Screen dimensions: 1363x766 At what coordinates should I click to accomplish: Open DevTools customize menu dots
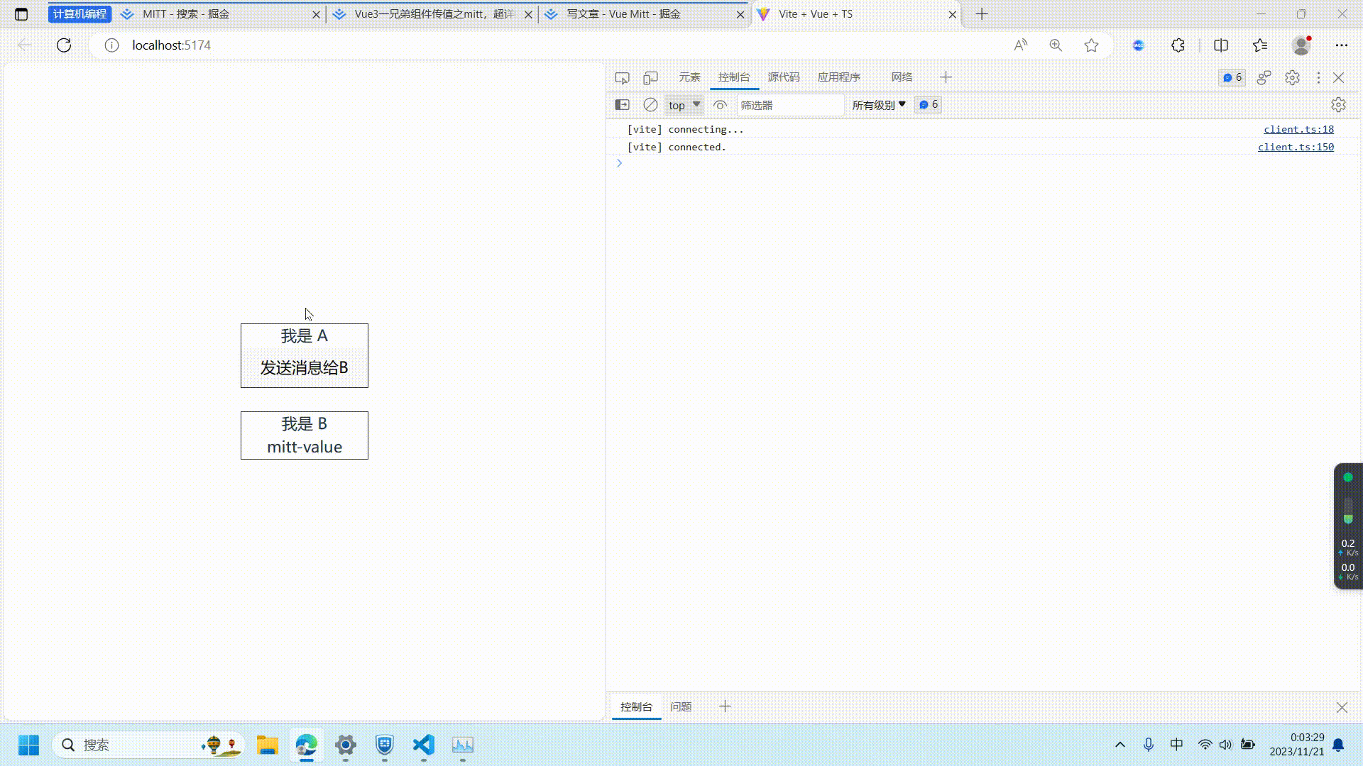(1318, 77)
